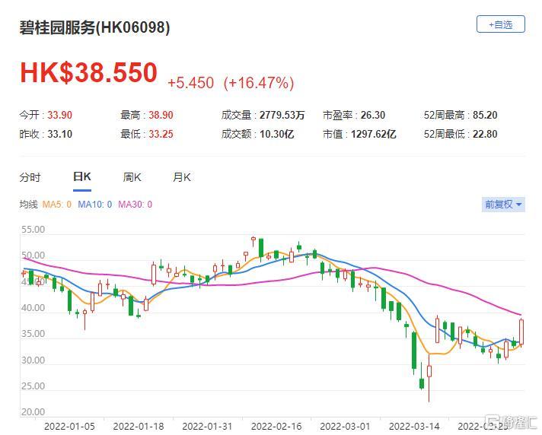
Task: Switch to the 月K monthly chart tab
Action: pos(181,177)
